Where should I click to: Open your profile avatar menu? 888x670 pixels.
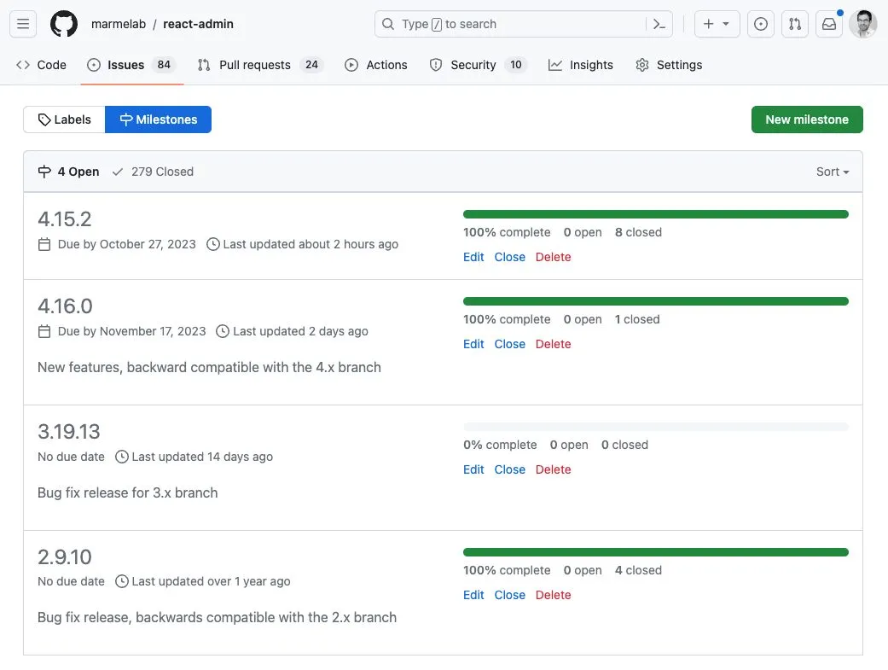(x=863, y=24)
